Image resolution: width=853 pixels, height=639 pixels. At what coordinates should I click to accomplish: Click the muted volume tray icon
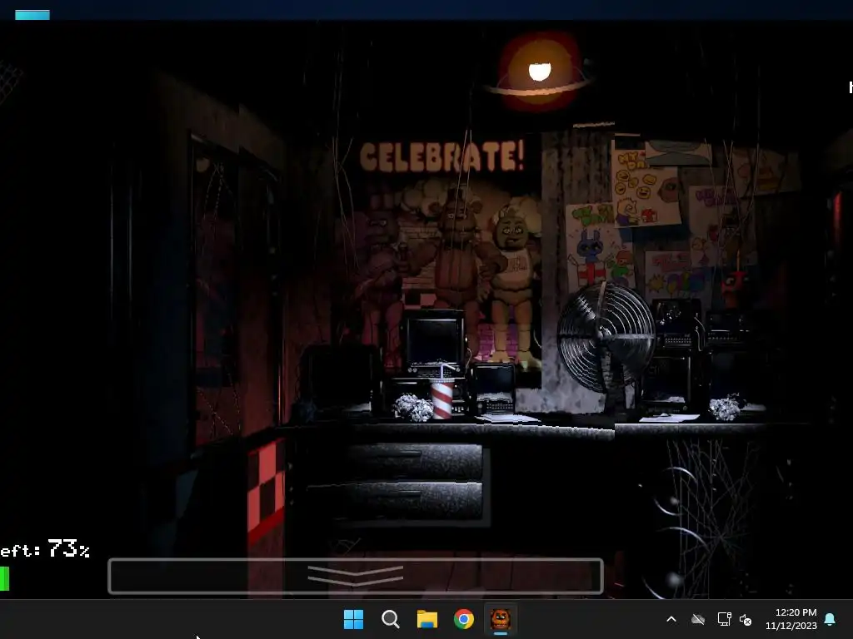pos(746,619)
